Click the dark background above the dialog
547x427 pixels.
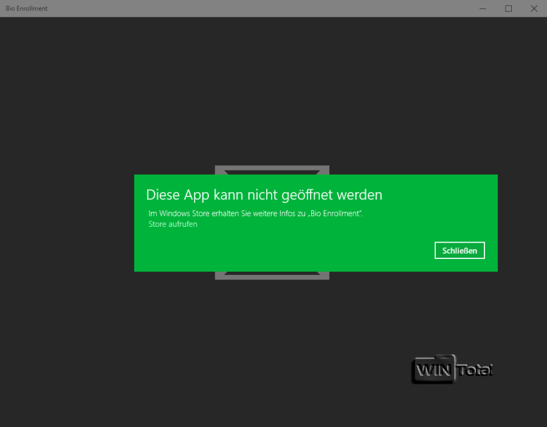[273, 91]
